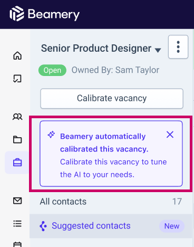Click the Calibrate vacancy button
Screen dimensions: 194x247
[112, 99]
